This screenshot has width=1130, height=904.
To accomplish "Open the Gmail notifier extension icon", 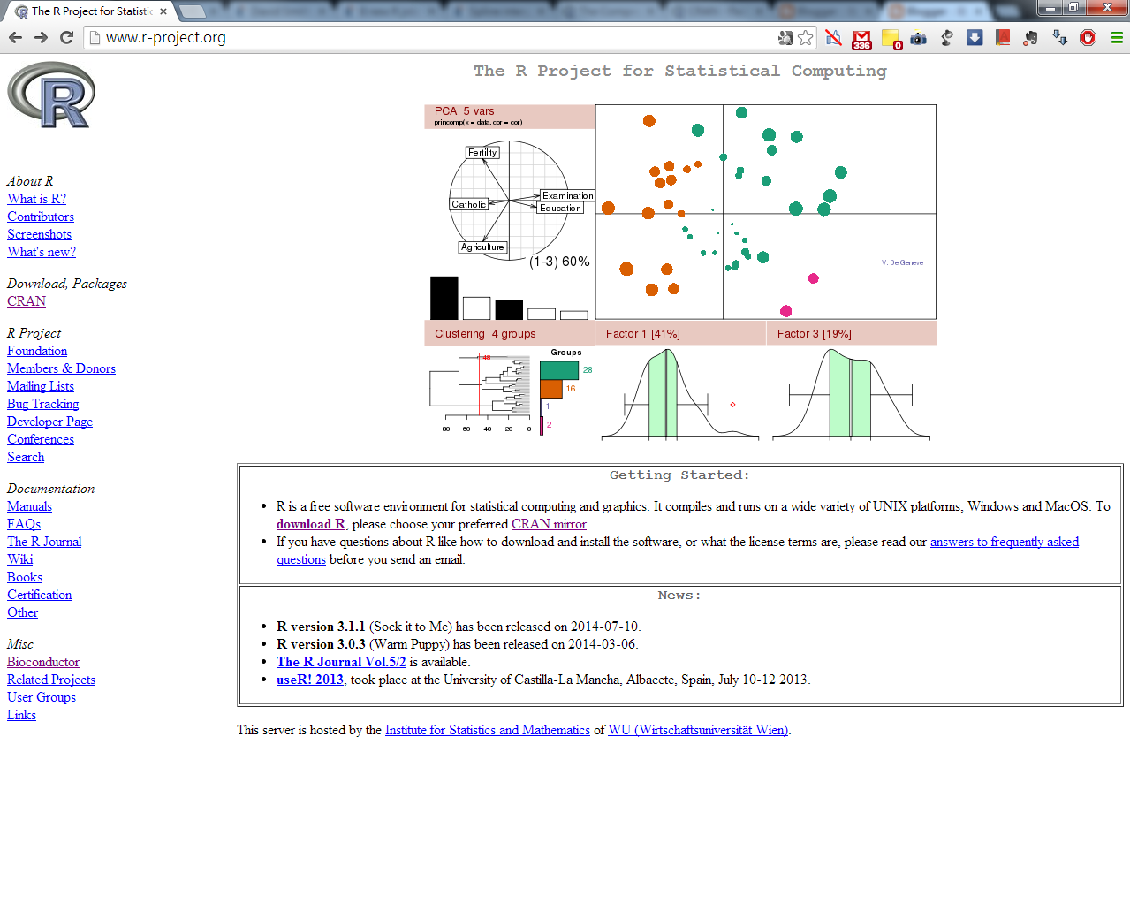I will [861, 39].
